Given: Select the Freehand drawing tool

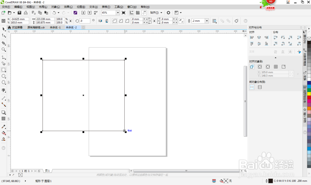Looking at the screenshot, I should [x=3, y=57].
